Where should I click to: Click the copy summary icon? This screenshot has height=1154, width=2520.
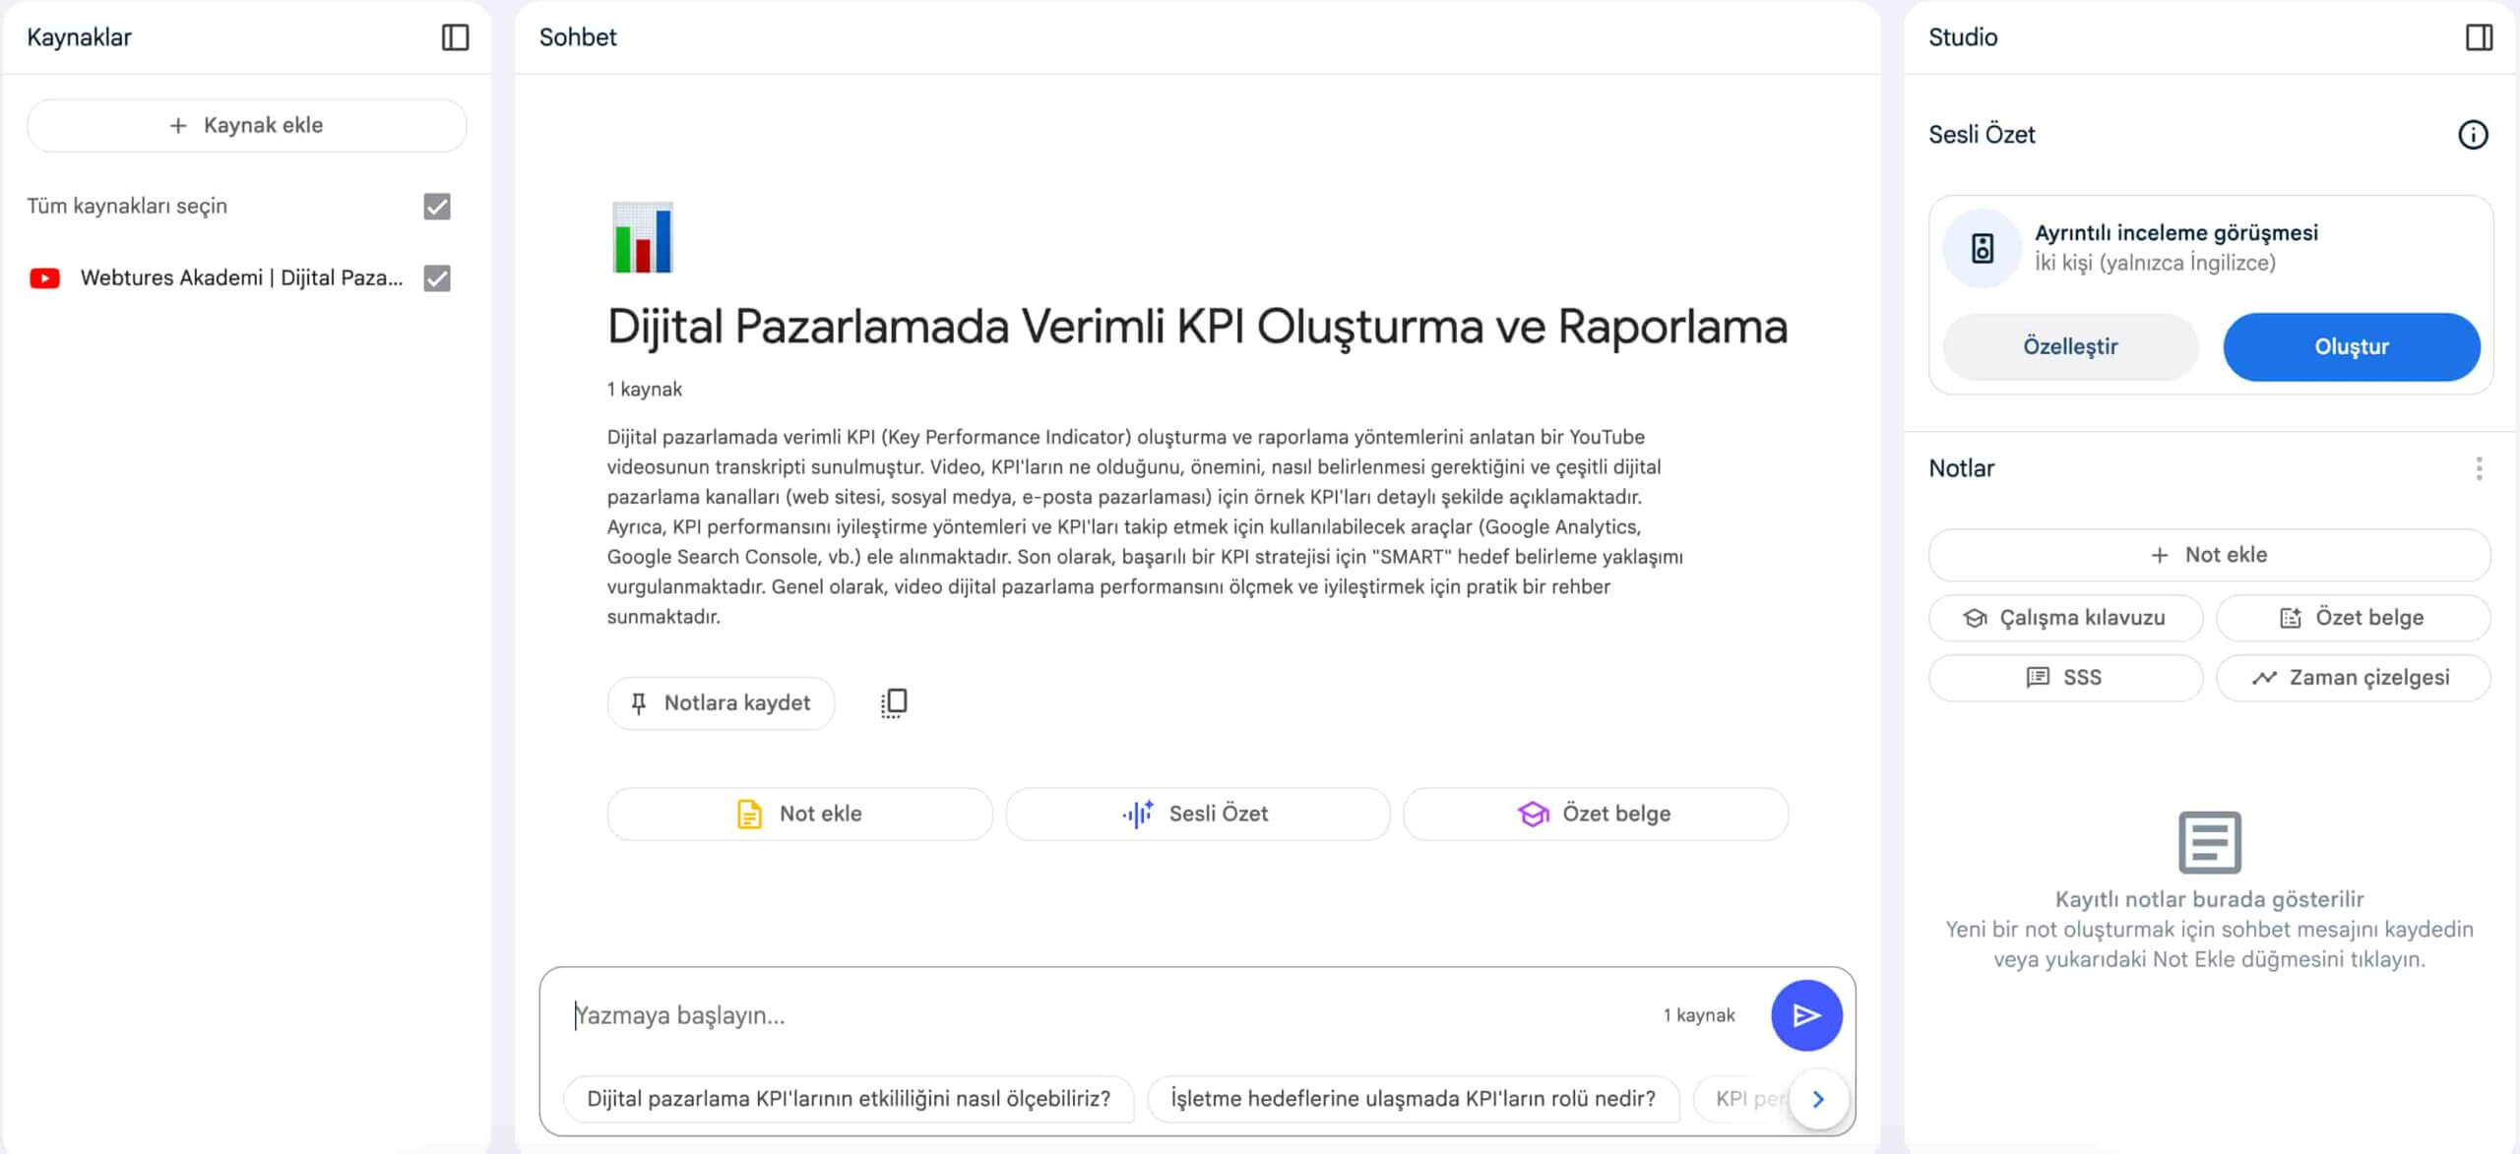894,702
